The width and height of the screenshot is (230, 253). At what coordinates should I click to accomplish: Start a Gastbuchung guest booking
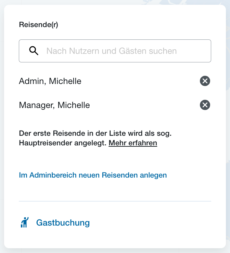click(x=55, y=223)
